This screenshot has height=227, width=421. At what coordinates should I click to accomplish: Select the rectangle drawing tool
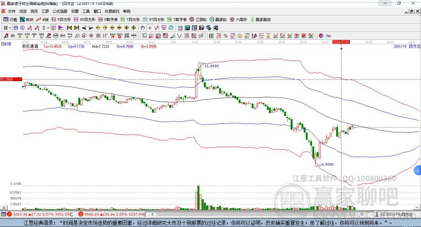click(144, 36)
